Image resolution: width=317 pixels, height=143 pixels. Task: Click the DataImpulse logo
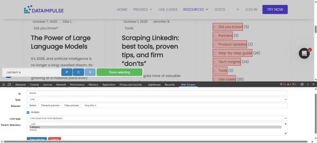[44, 10]
